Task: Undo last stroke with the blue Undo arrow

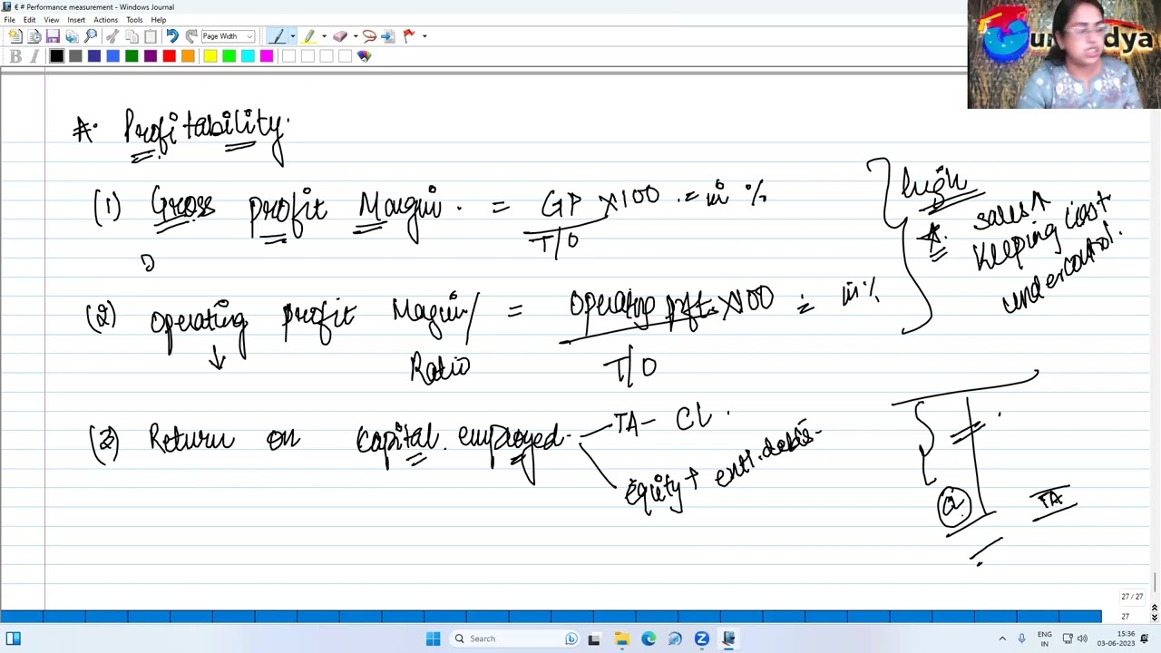Action: 172,36
